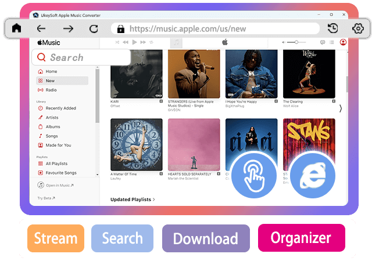Click the URL address bar
The width and height of the screenshot is (372, 261).
point(215,28)
